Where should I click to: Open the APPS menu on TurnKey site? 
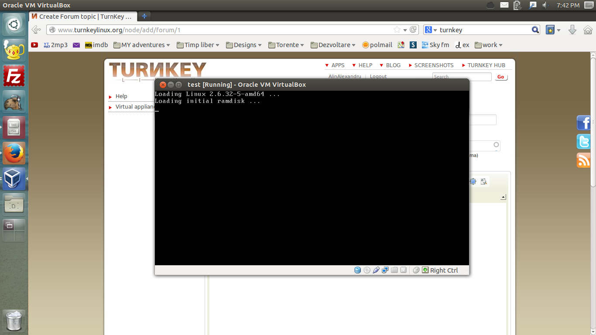(x=337, y=65)
